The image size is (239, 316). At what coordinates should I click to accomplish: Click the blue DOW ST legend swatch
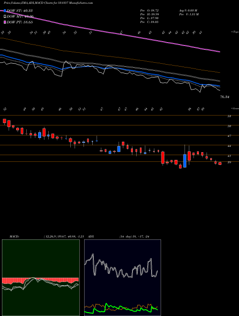(x=5, y=11)
